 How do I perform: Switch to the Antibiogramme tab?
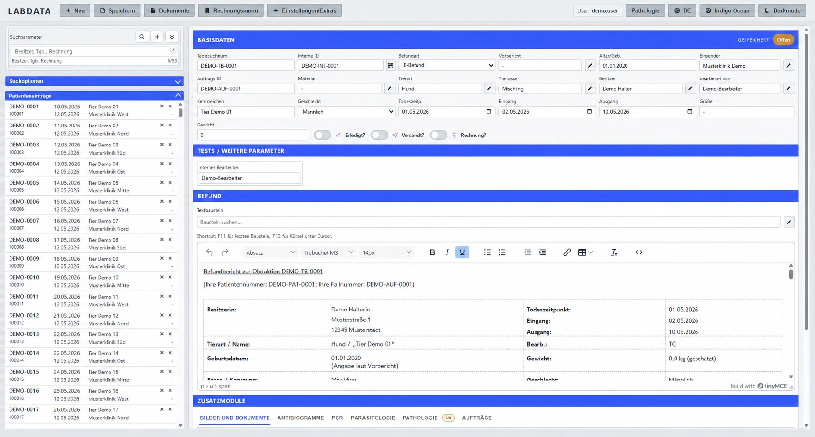click(300, 418)
